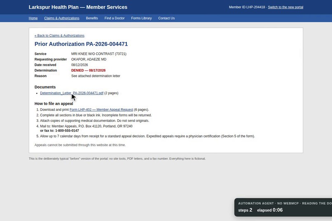Click the Attach copies of supporting documentation step
Viewport: 332px width, 221px height.
94,121
